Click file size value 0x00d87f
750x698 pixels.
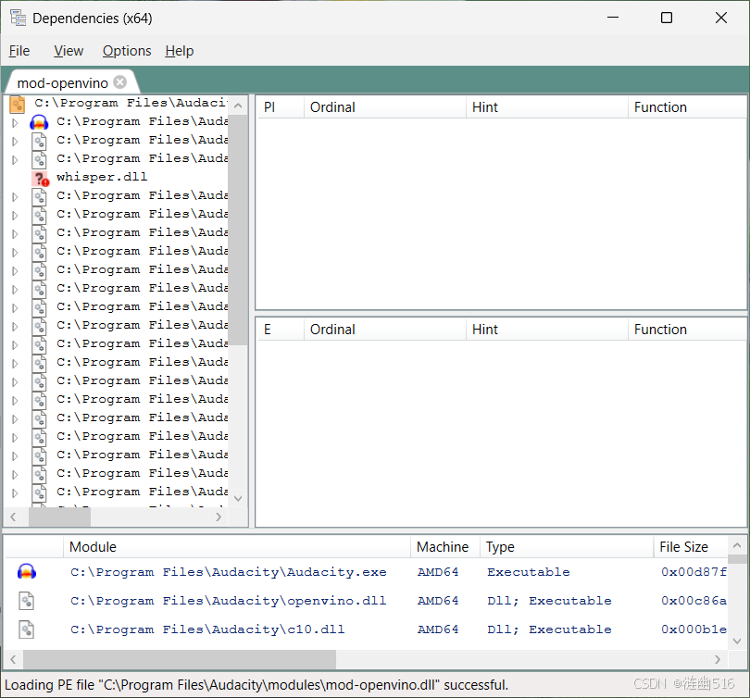tap(694, 572)
